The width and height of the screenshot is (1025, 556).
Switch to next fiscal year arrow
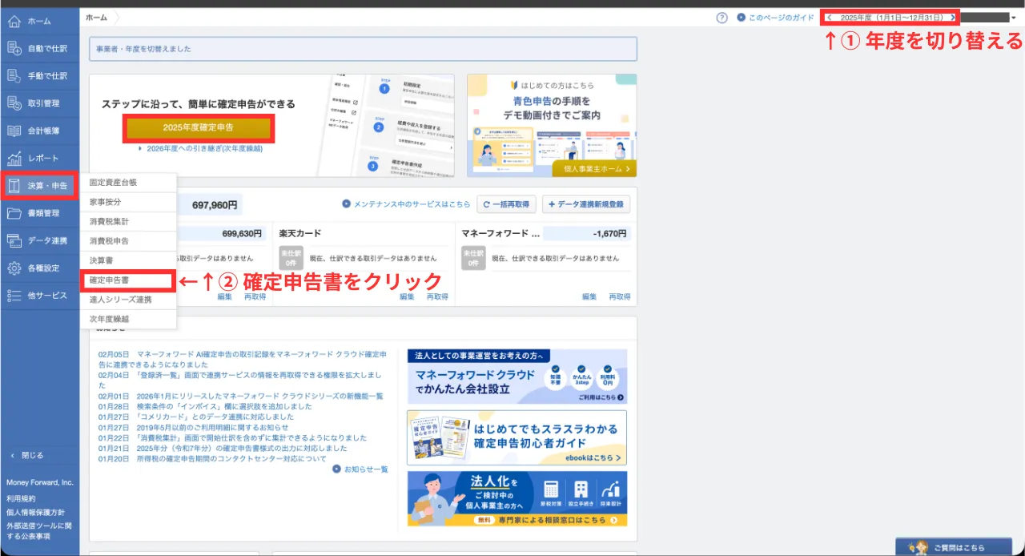(952, 18)
